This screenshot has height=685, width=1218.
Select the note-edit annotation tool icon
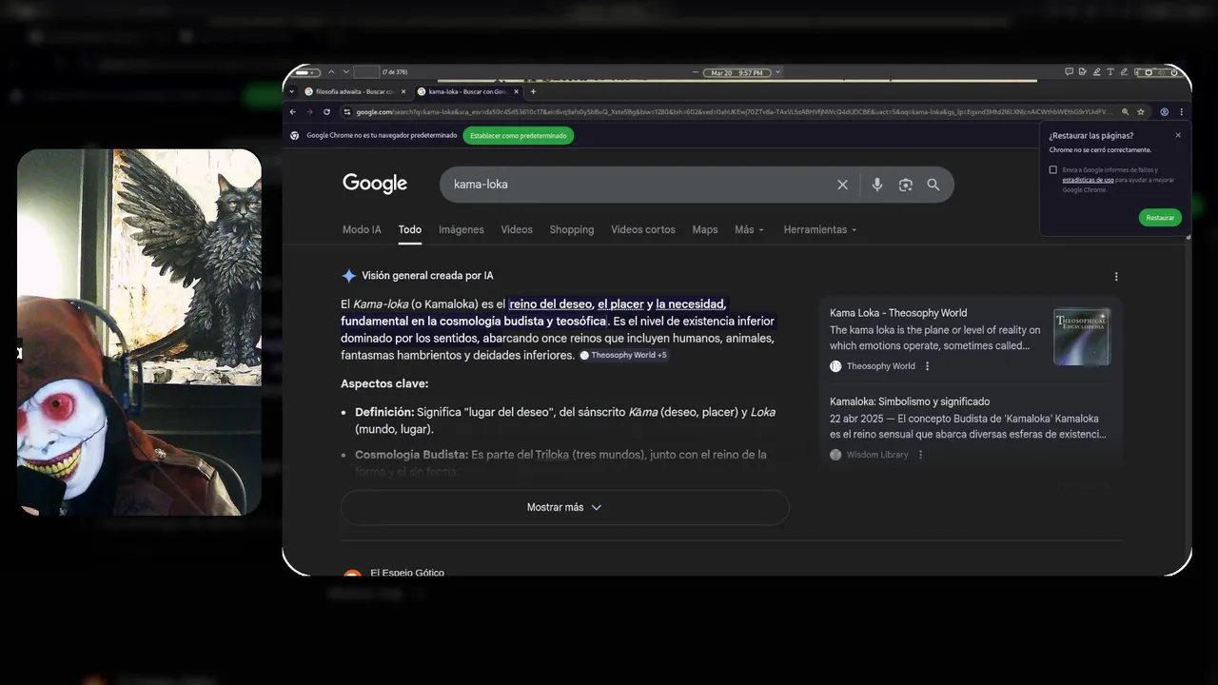tap(1083, 71)
